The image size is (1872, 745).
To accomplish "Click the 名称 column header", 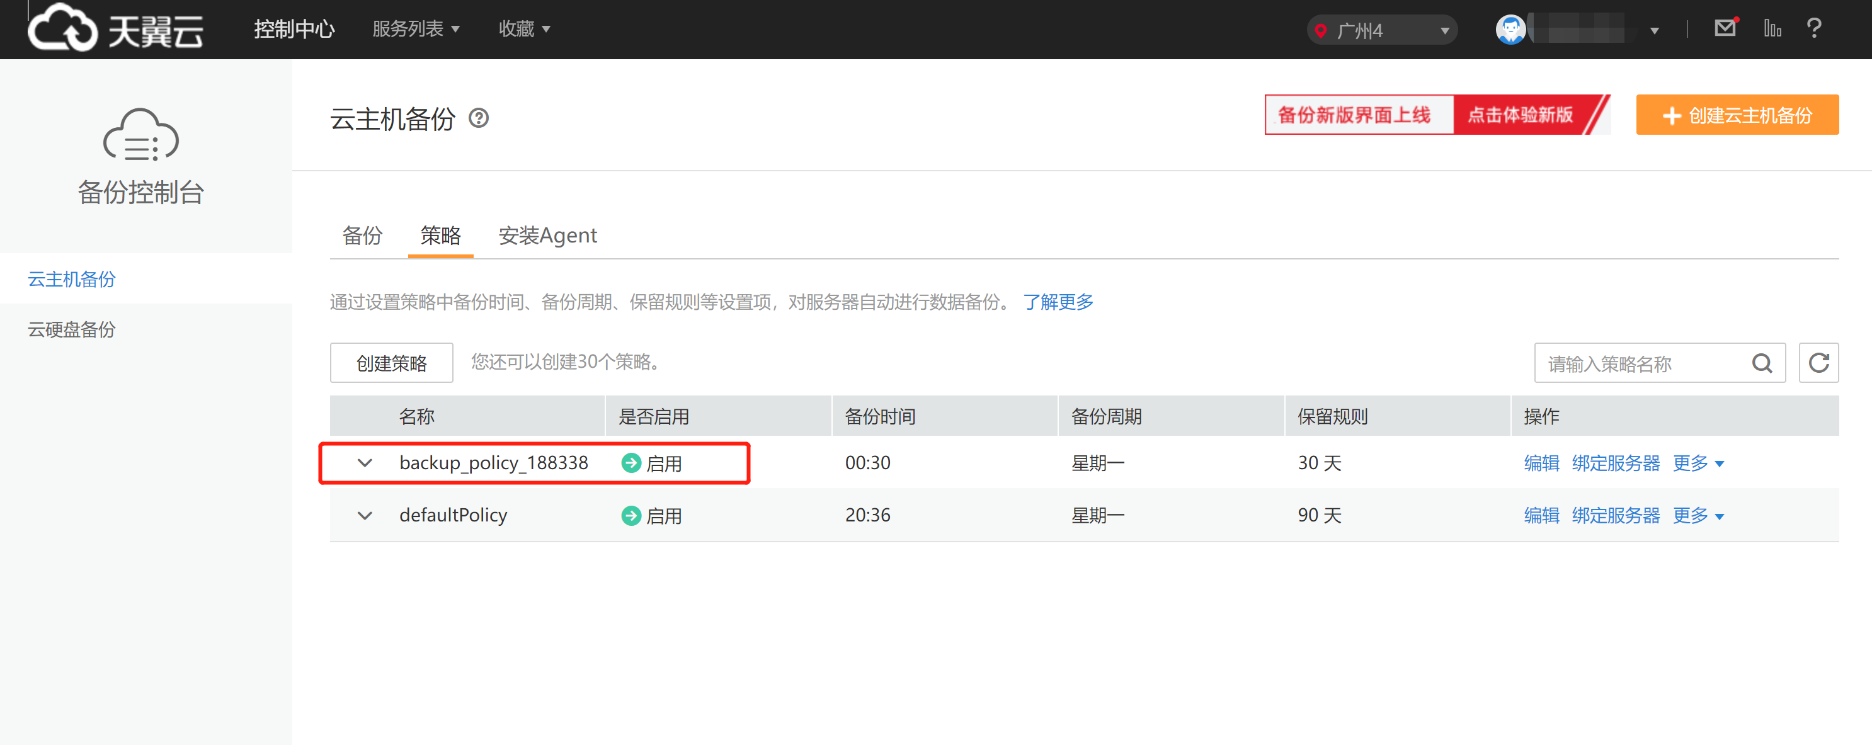I will click(417, 416).
